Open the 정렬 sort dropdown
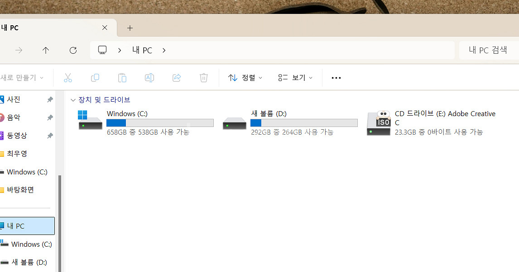Image resolution: width=519 pixels, height=272 pixels. click(x=245, y=78)
